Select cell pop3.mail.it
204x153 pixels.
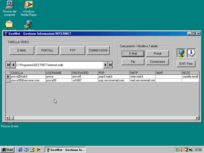(114, 76)
